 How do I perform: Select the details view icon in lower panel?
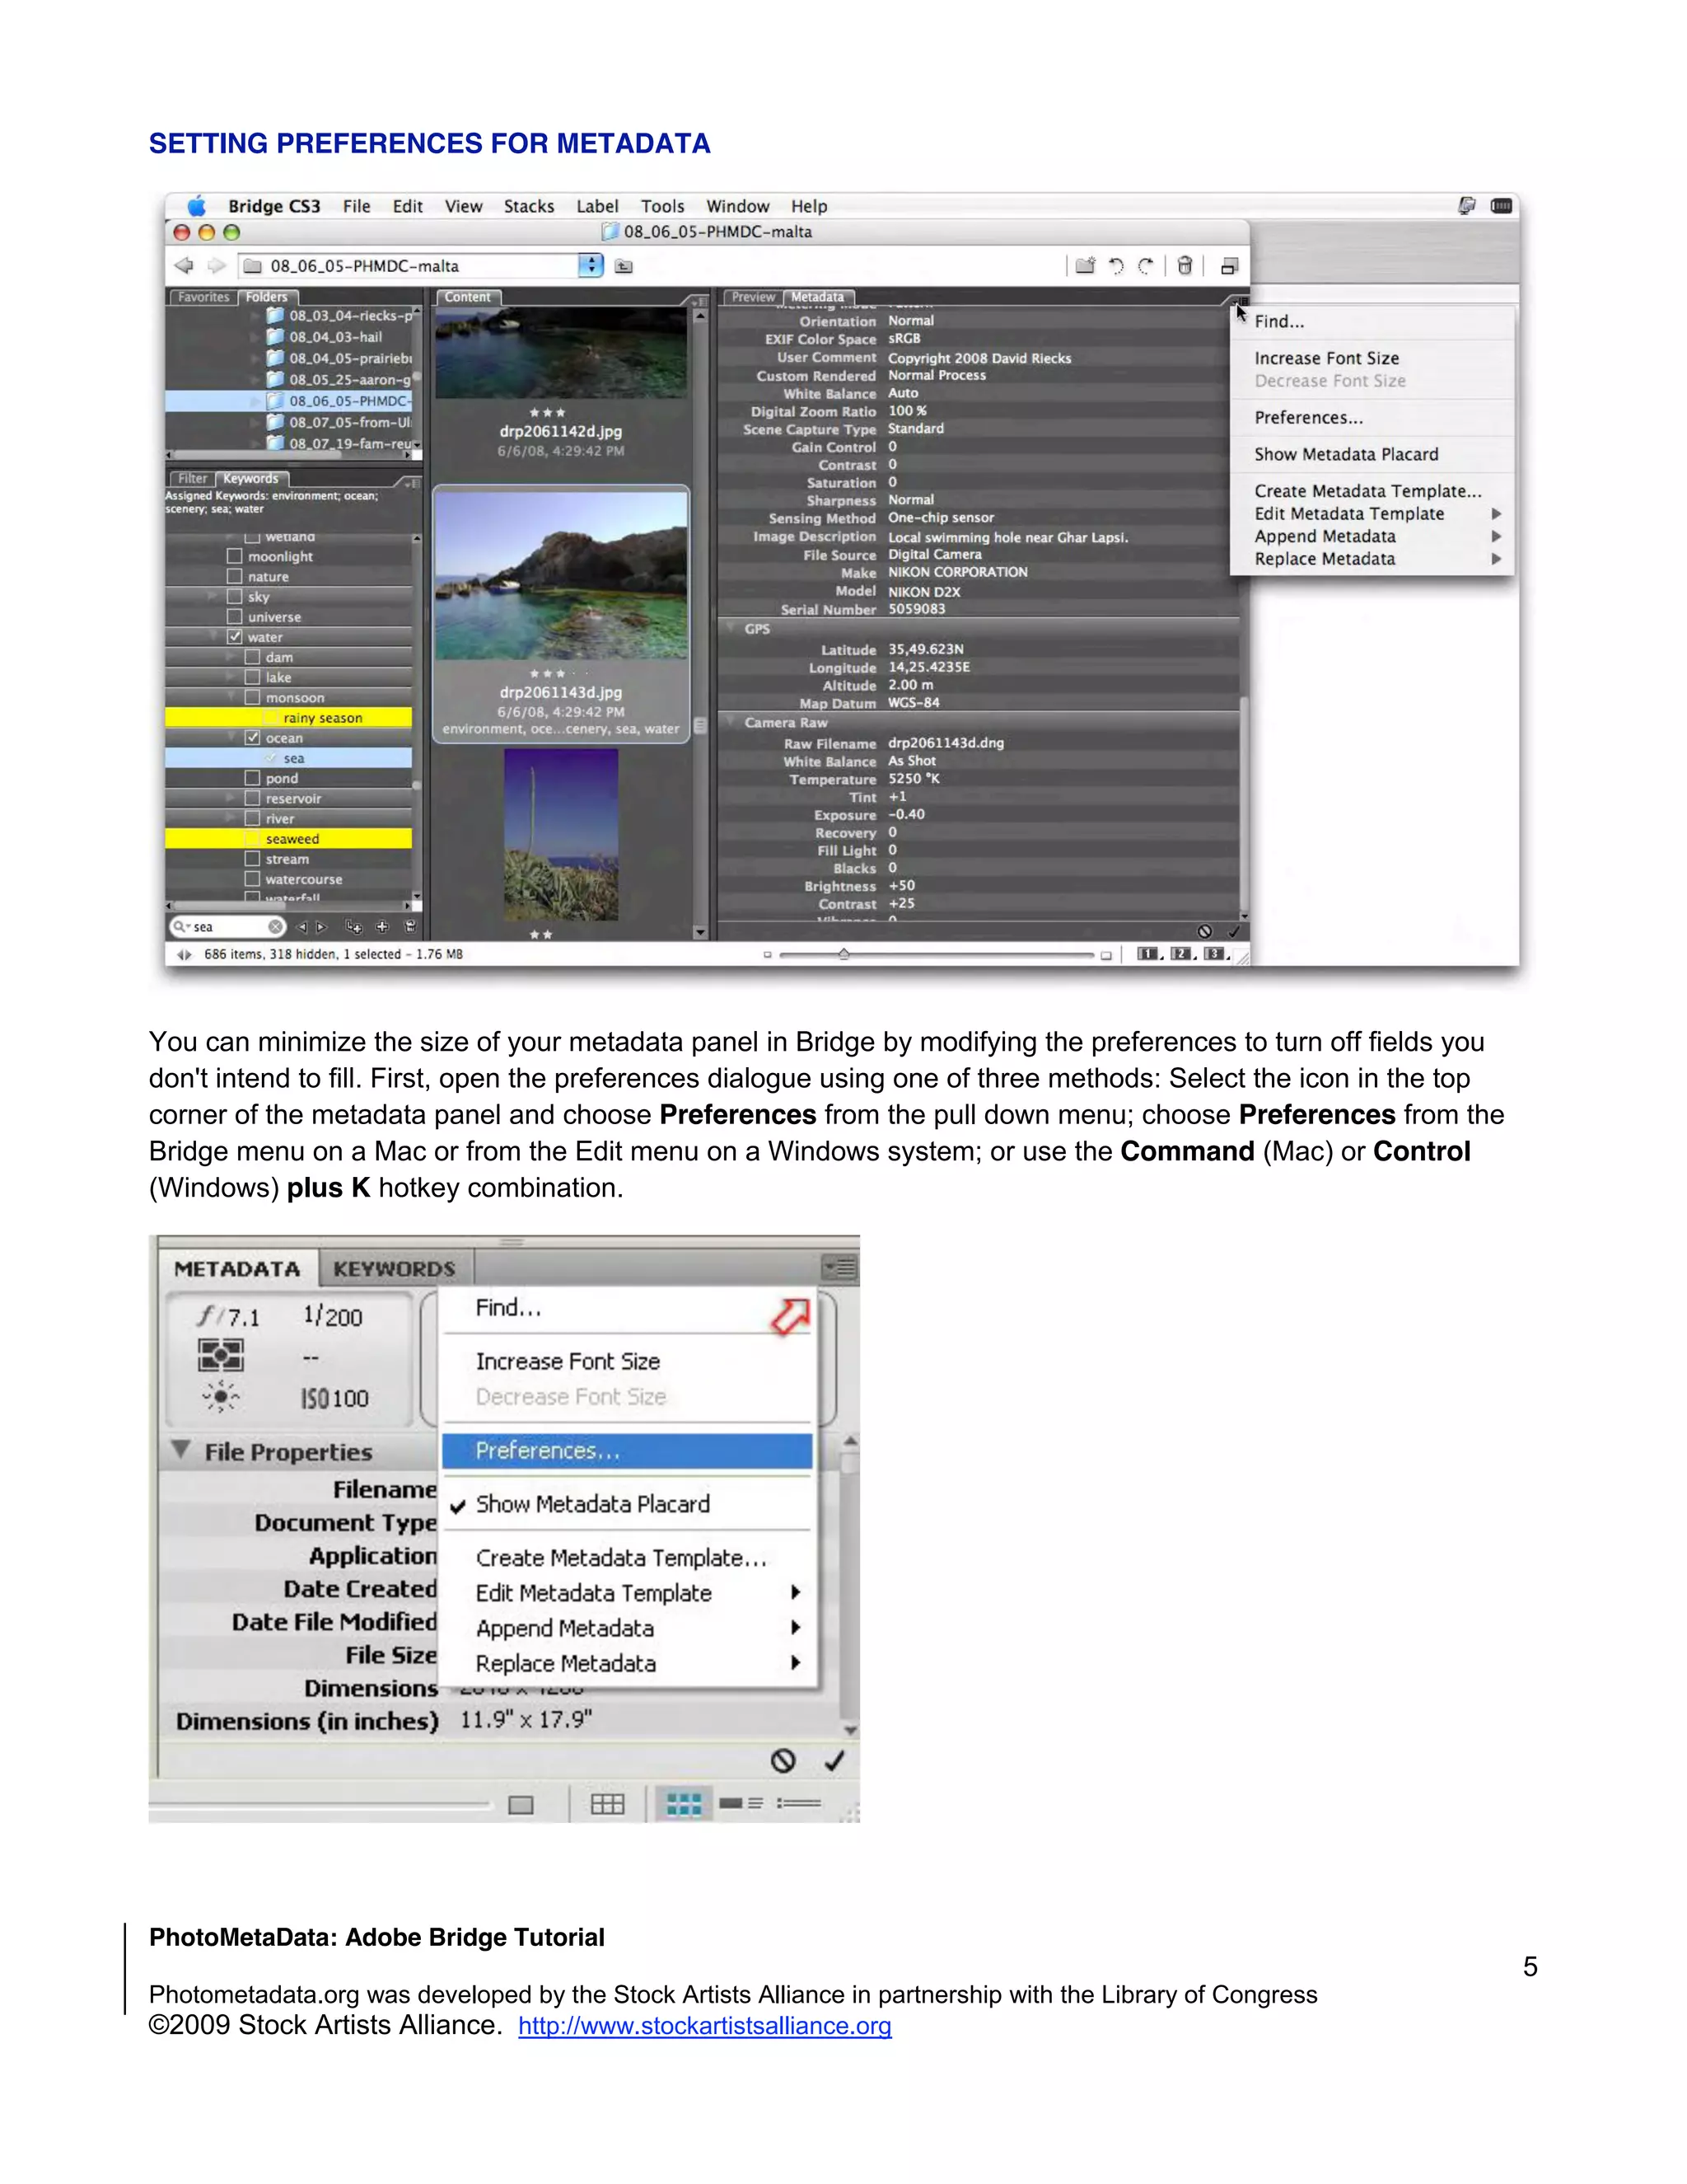coord(741,1804)
